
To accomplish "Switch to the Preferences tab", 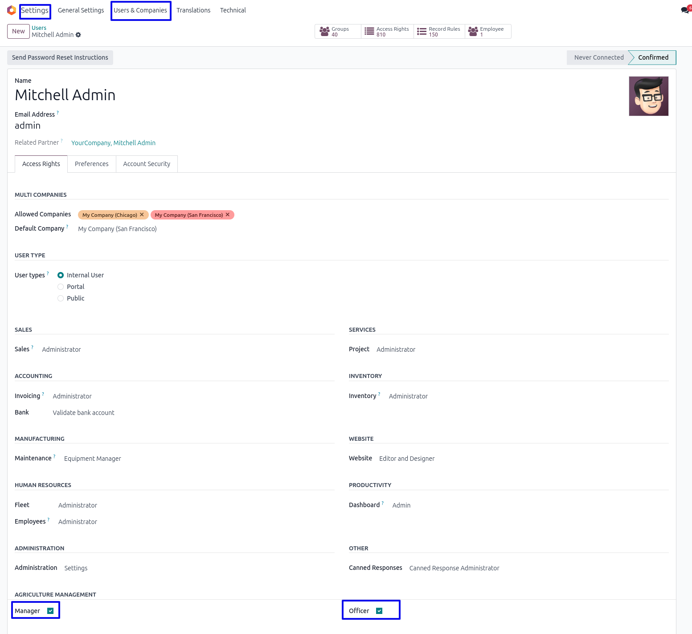I will click(x=92, y=164).
